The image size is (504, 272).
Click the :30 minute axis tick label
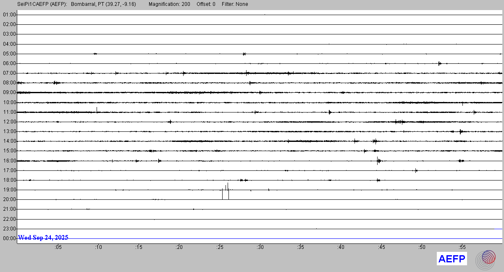(260, 247)
